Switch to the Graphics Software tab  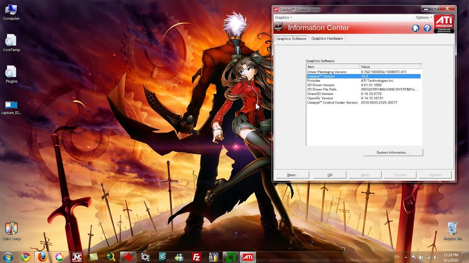pyautogui.click(x=291, y=38)
